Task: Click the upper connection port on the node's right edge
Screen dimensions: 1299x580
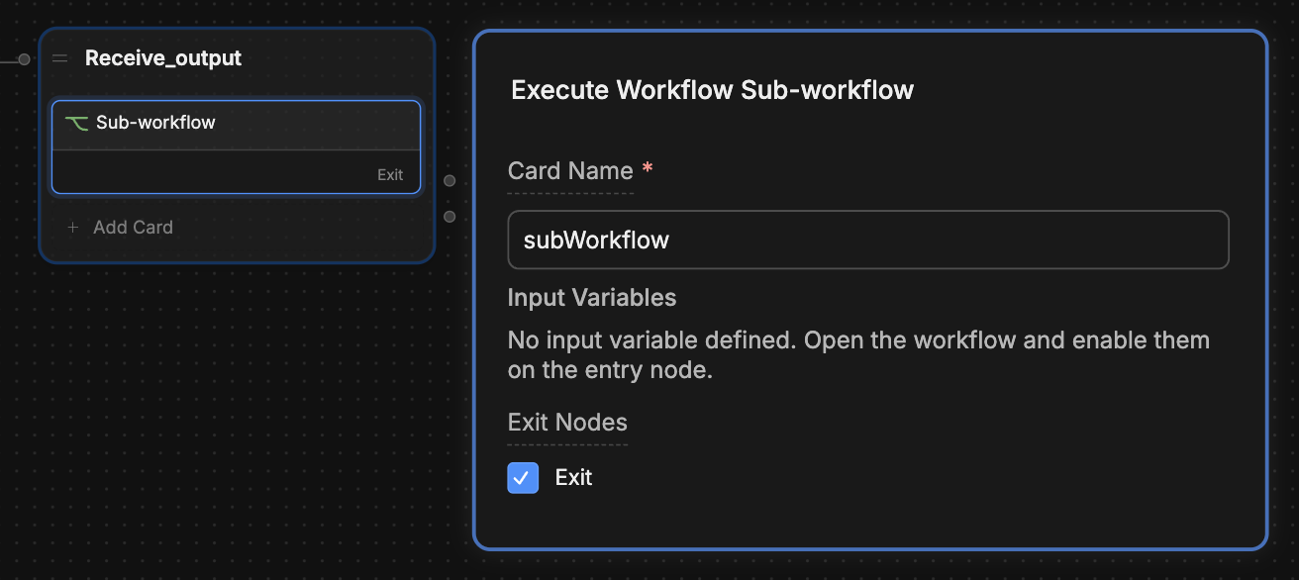Action: [449, 180]
